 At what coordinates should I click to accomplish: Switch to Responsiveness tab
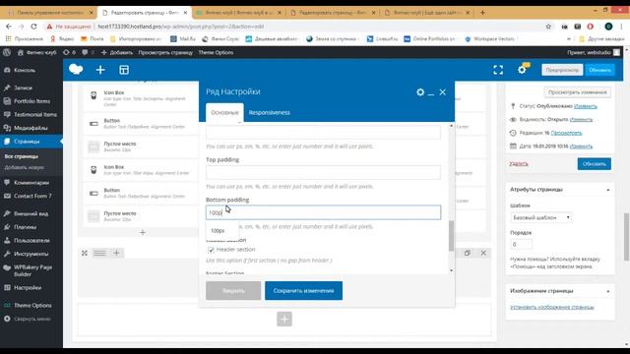(269, 112)
